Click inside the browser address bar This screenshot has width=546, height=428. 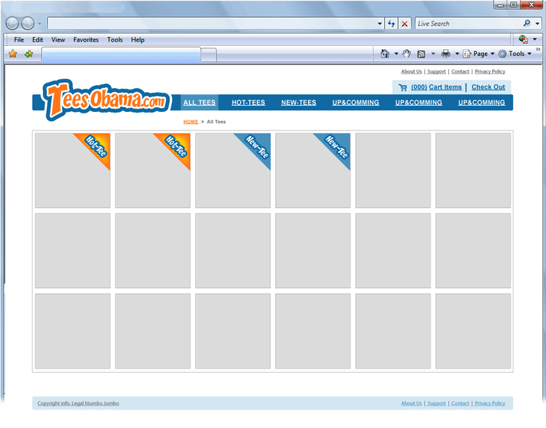212,24
